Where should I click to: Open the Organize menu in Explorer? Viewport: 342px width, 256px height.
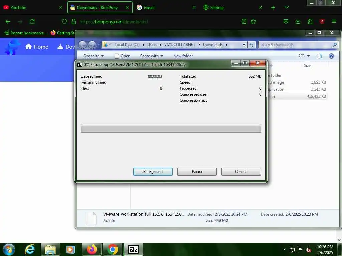click(94, 56)
